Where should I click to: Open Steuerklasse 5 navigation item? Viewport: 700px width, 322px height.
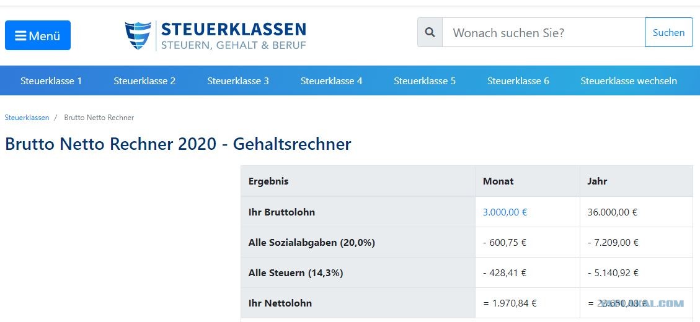(x=425, y=80)
